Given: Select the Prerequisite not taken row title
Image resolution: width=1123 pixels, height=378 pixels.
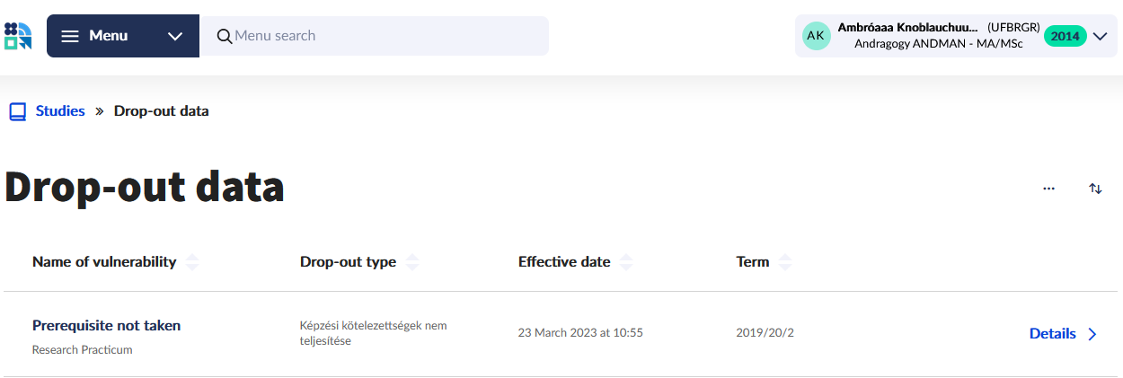Looking at the screenshot, I should (106, 325).
